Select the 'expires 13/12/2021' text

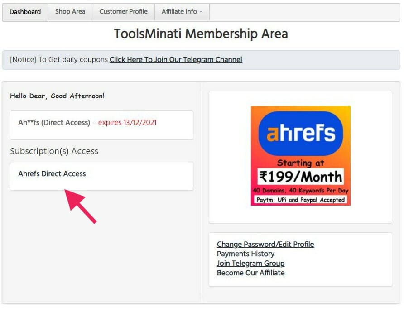[127, 122]
